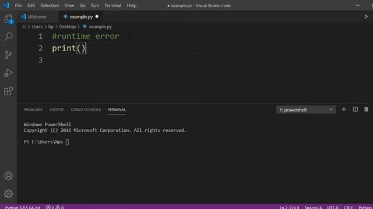
Task: Kill terminal with trash icon
Action: coord(367,109)
